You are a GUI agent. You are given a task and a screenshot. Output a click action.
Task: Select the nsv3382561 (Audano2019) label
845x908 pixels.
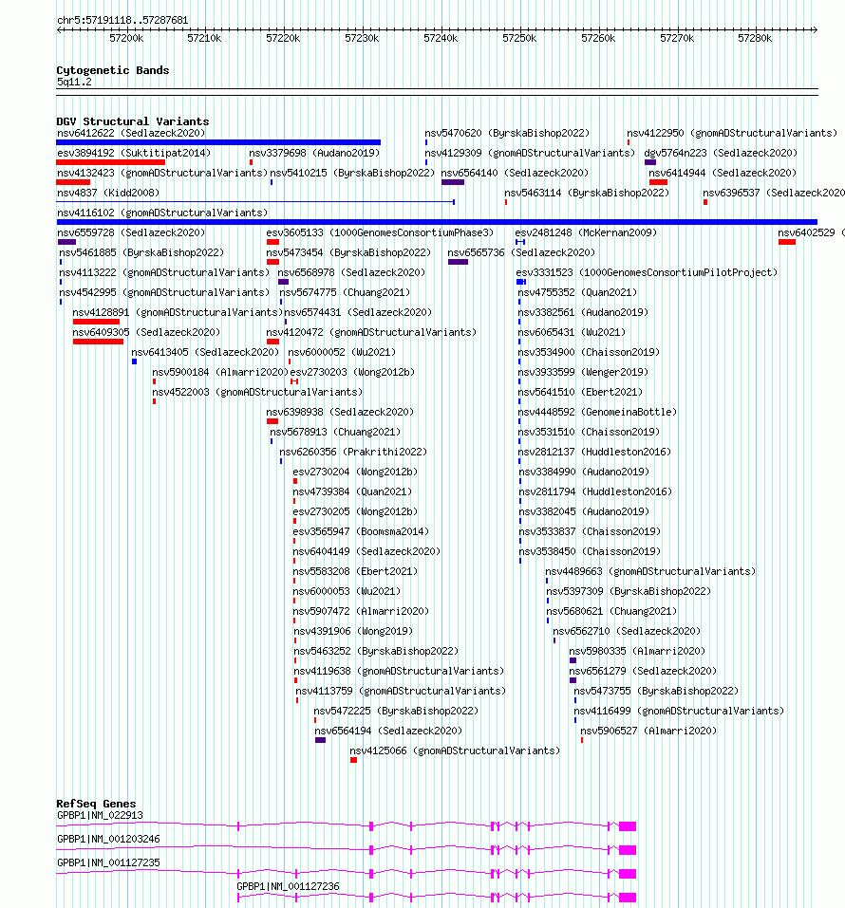tap(583, 313)
